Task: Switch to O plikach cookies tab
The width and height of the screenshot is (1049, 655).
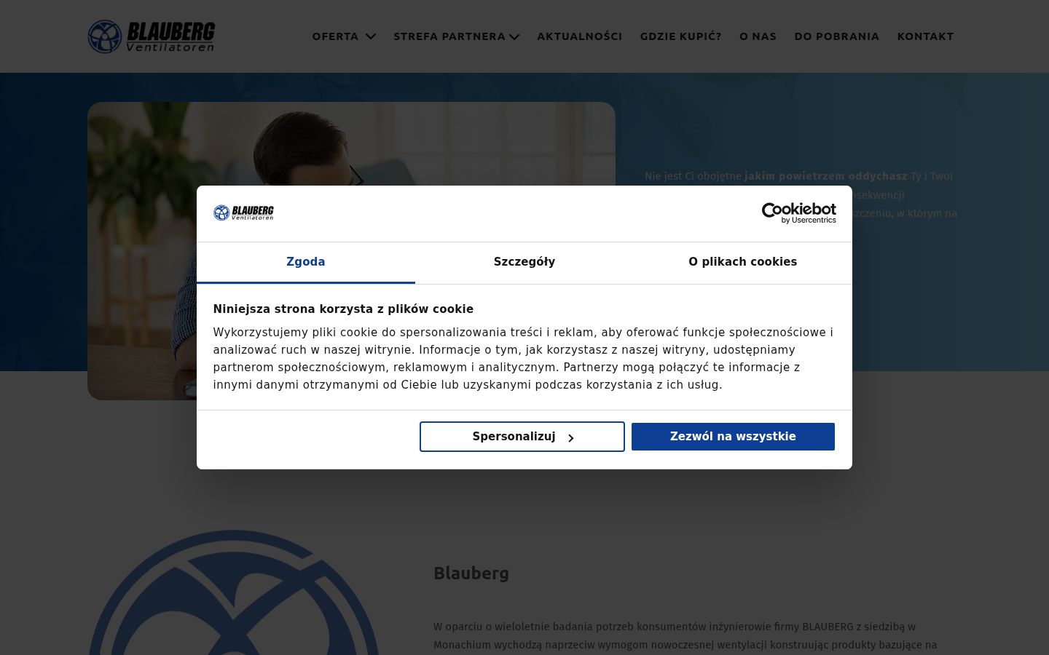Action: tap(743, 263)
